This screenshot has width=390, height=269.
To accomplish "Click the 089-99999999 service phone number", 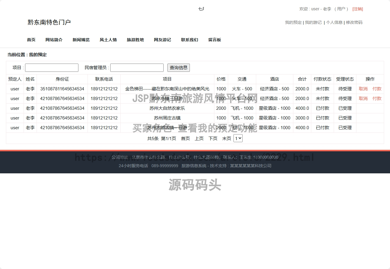I will (165, 166).
